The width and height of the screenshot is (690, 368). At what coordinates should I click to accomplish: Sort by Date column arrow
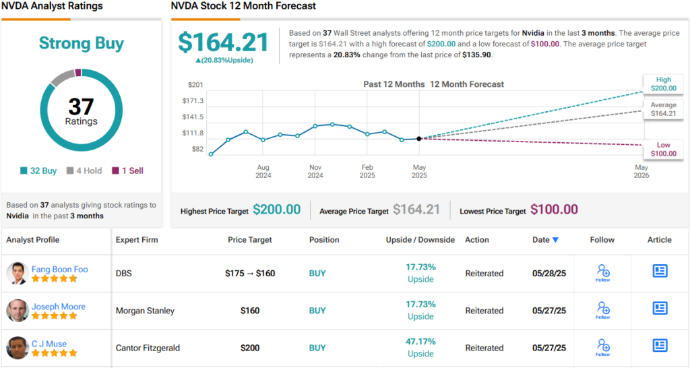tap(555, 240)
